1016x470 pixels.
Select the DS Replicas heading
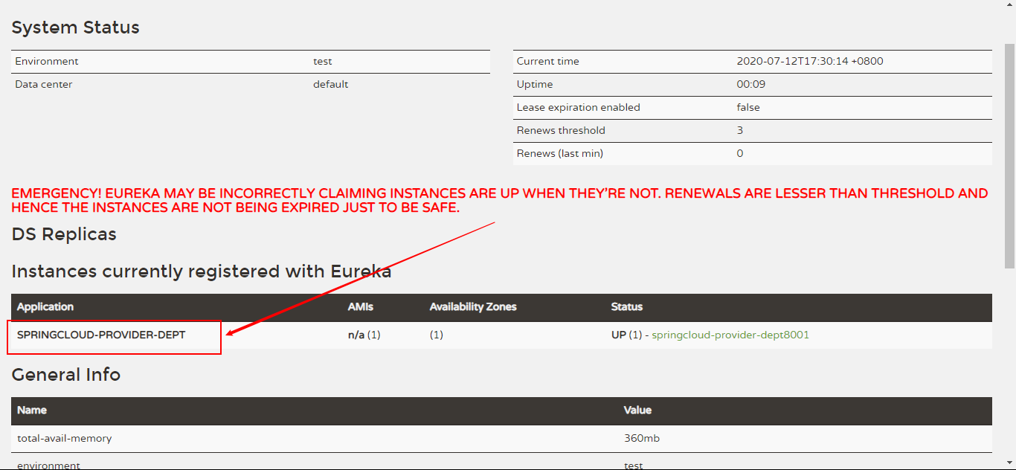(64, 234)
